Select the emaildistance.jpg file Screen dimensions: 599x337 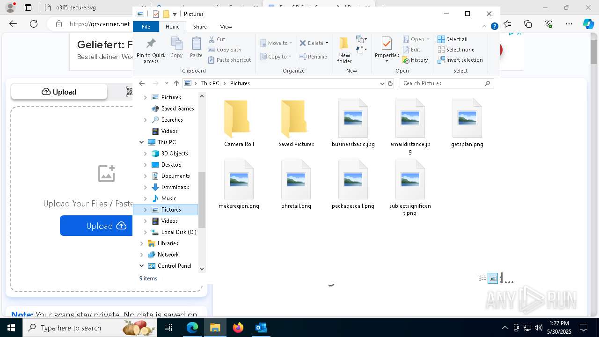click(410, 126)
